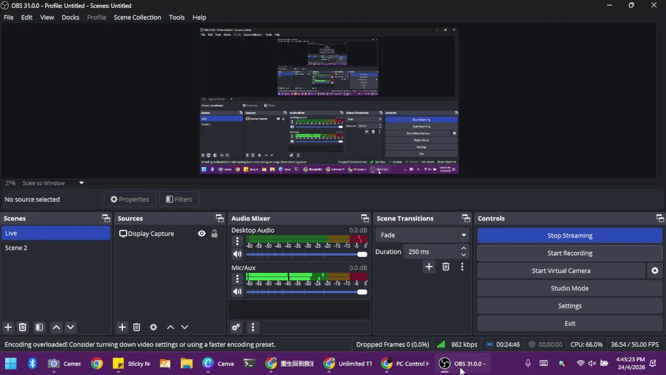Open Fade transition dropdown
Viewport: 666px width, 375px height.
422,235
